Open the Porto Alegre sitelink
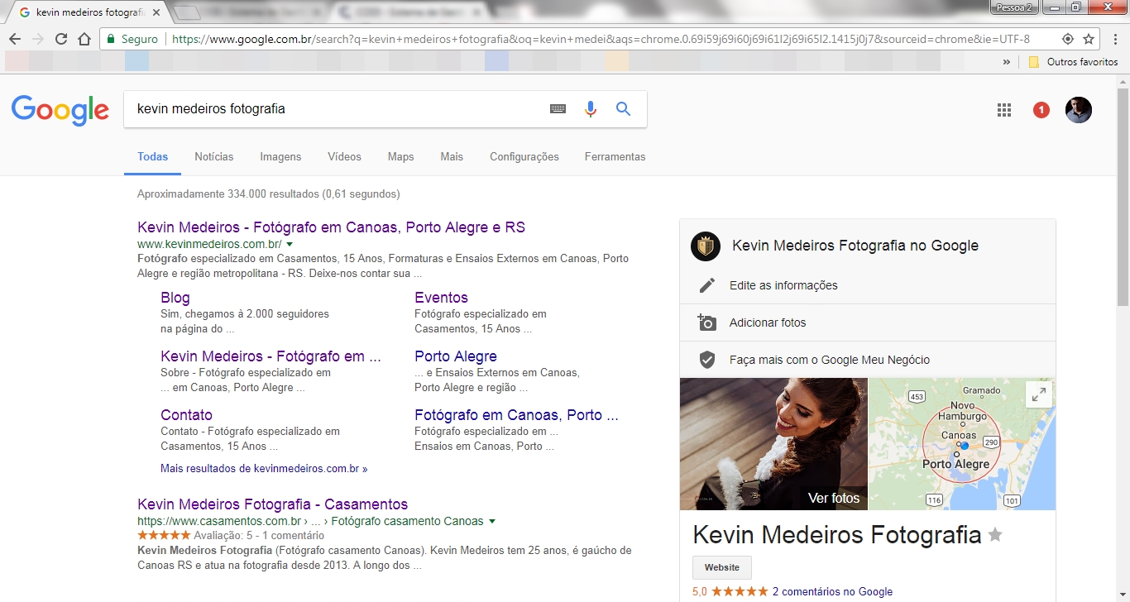This screenshot has height=602, width=1130. pos(456,356)
